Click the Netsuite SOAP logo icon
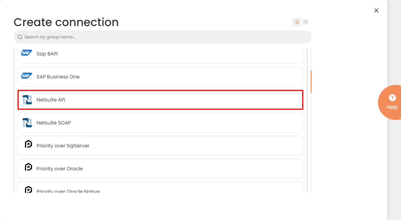The height and width of the screenshot is (220, 401). tap(27, 123)
